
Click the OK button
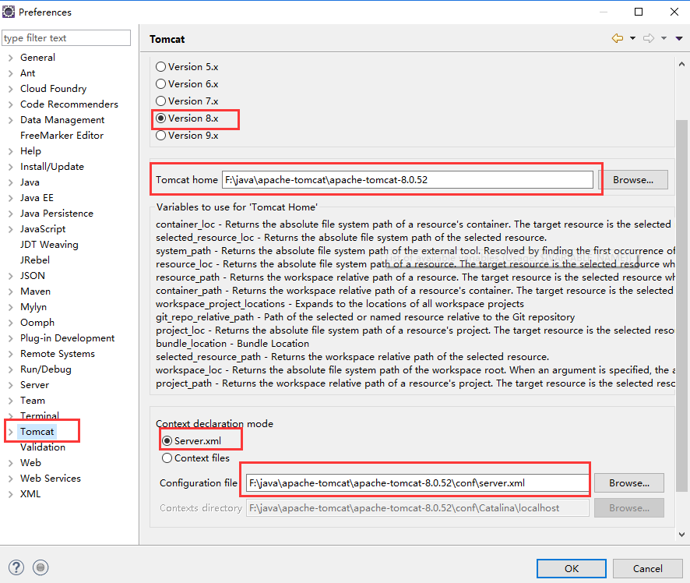(571, 568)
